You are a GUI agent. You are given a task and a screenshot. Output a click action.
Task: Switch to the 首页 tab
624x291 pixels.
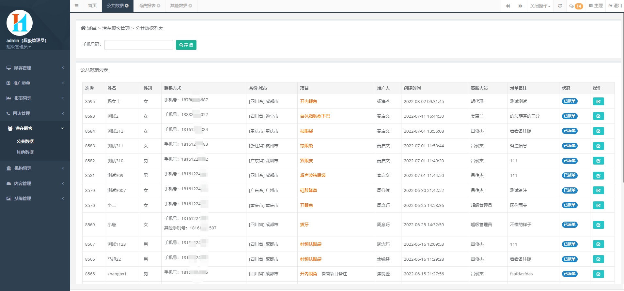tap(92, 6)
